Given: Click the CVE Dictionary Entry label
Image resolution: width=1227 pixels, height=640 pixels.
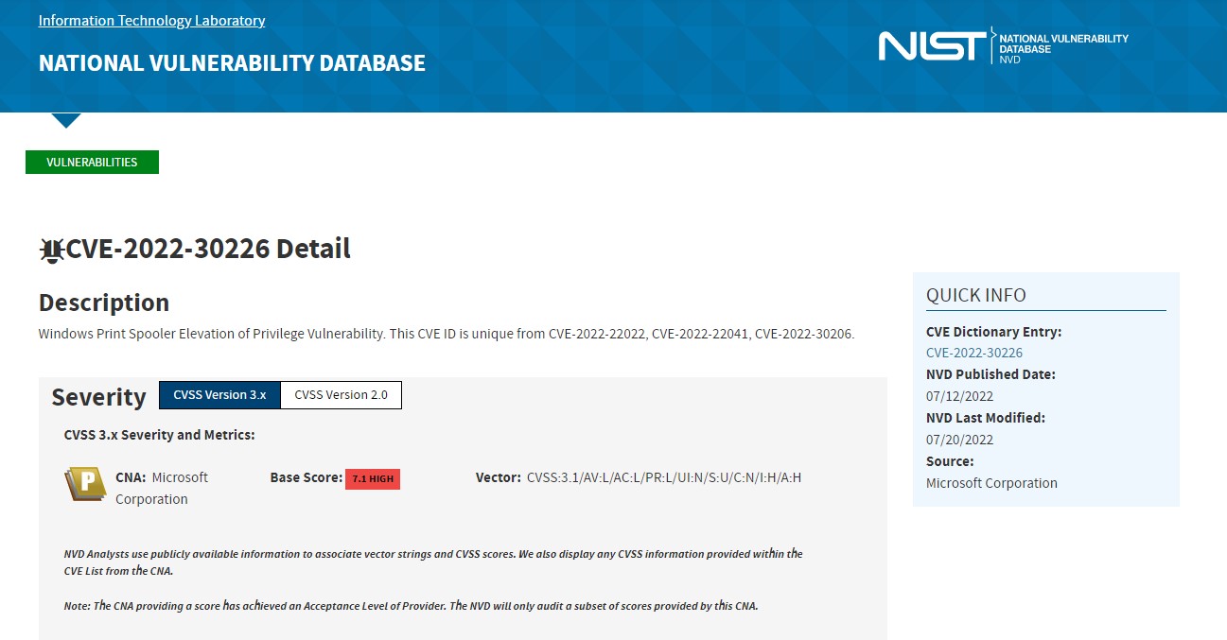Looking at the screenshot, I should 993,332.
